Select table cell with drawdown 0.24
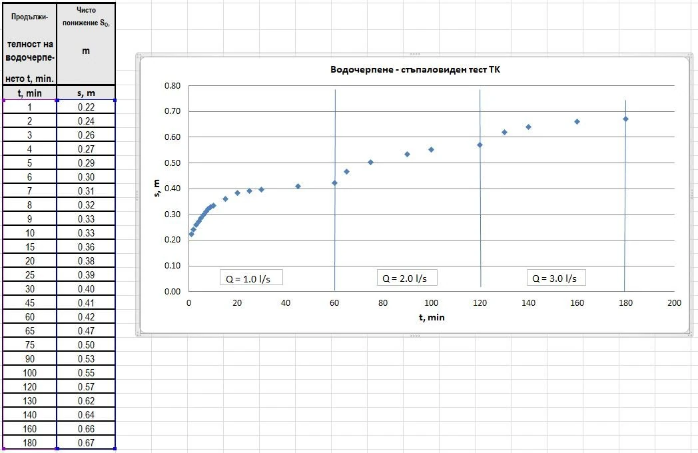698x453 pixels. tap(86, 121)
